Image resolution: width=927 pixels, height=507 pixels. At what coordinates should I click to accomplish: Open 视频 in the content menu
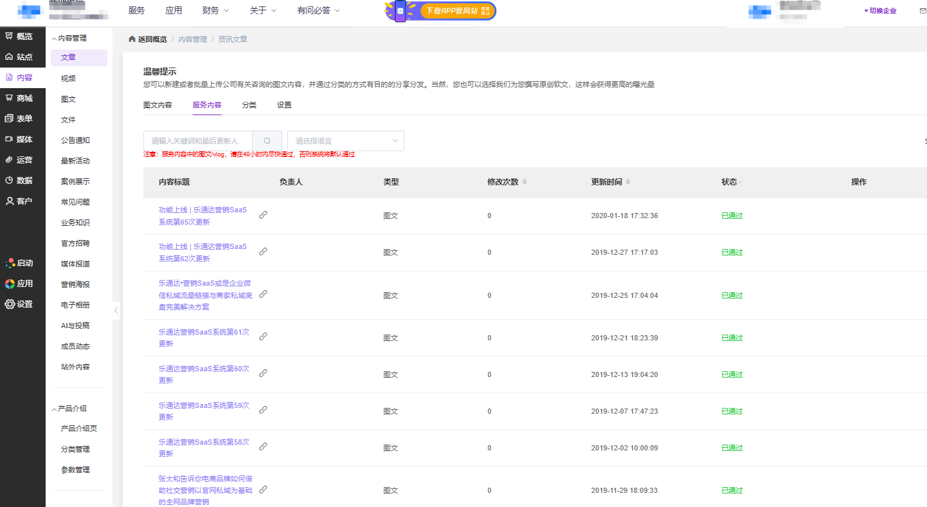(68, 78)
